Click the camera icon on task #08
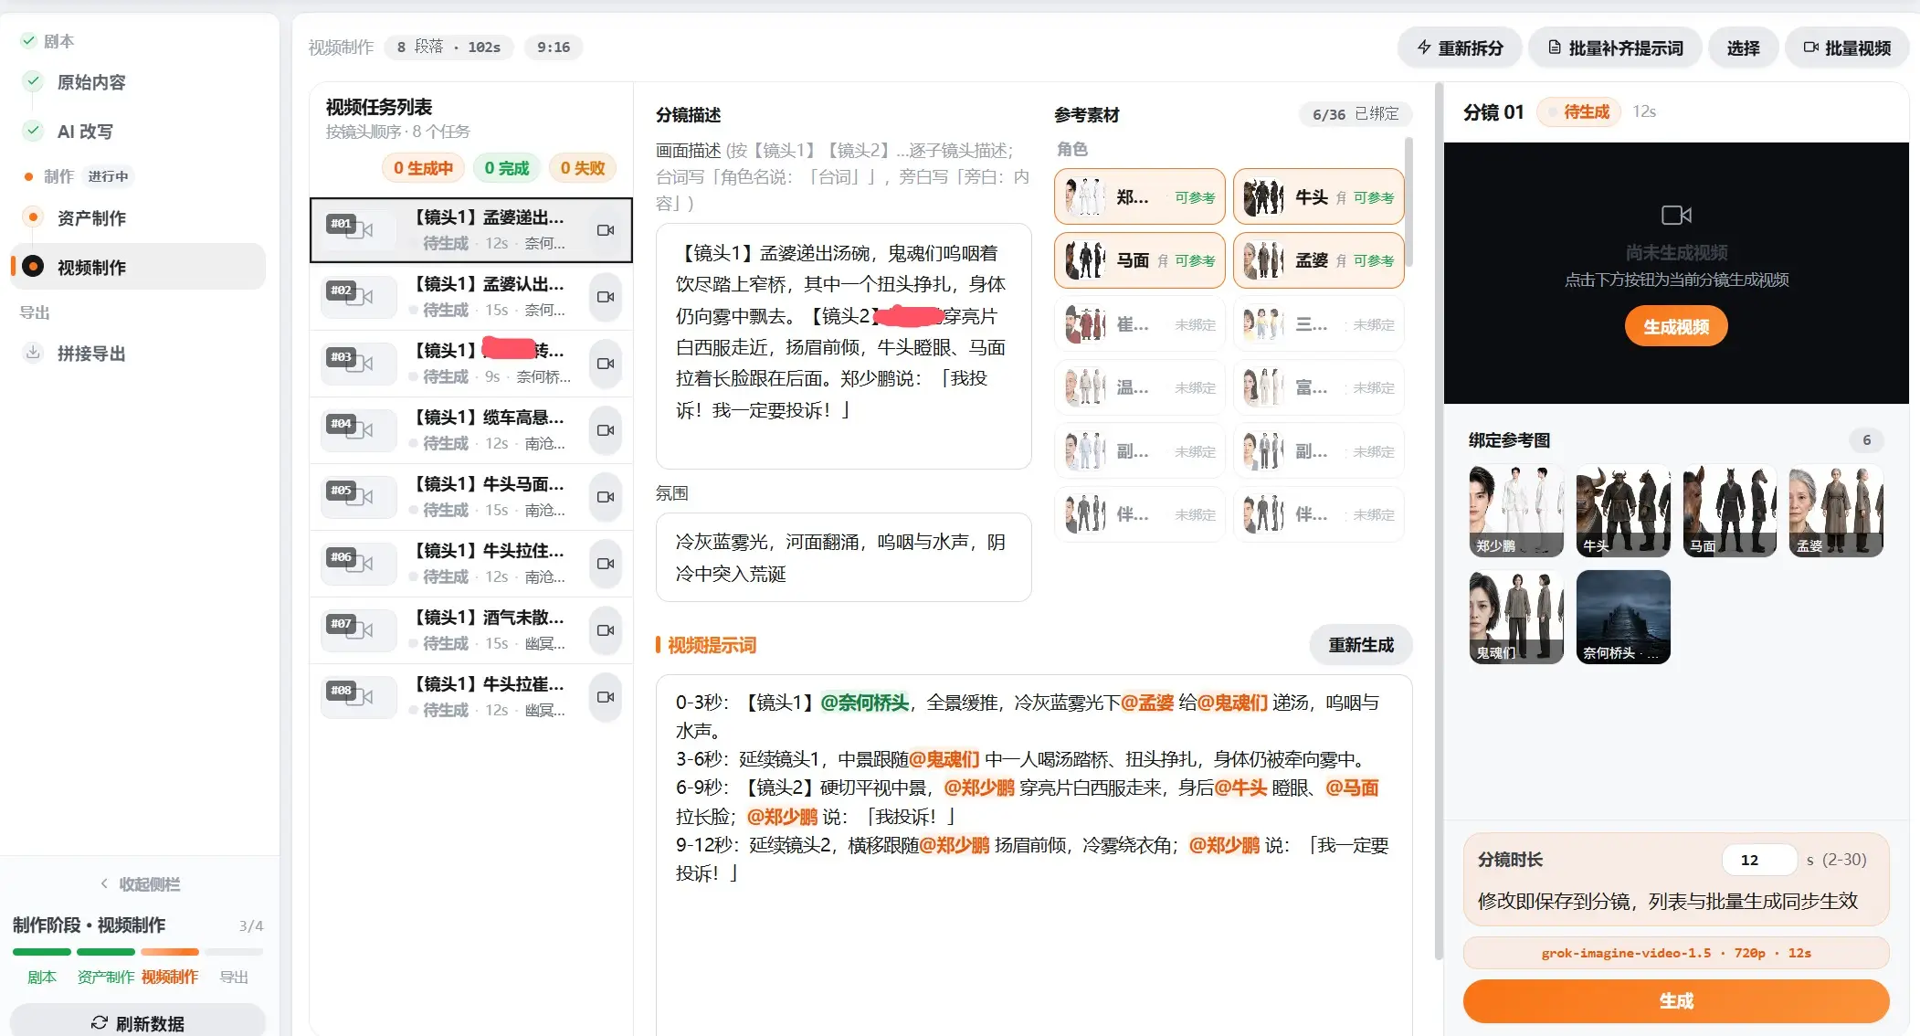1920x1036 pixels. tap(605, 697)
